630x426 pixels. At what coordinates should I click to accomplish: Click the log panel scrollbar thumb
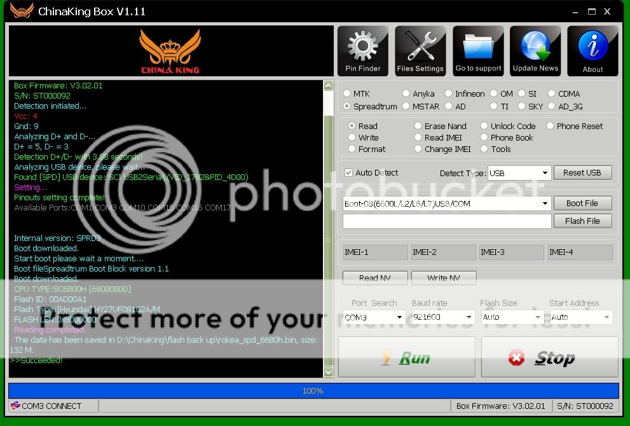(328, 240)
